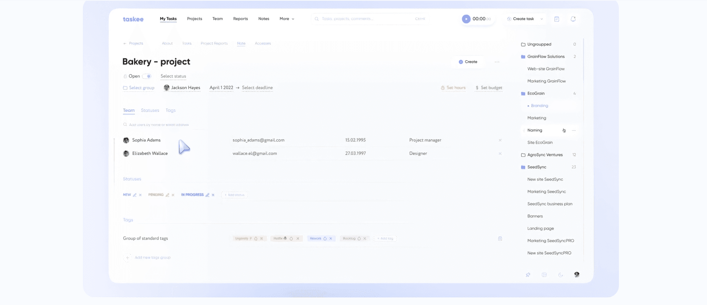Image resolution: width=707 pixels, height=305 pixels.
Task: Delete the group of standard tags
Action: pyautogui.click(x=500, y=238)
